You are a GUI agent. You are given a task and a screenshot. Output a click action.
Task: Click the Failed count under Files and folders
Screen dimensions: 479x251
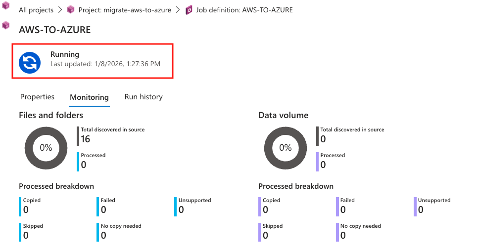coord(103,210)
